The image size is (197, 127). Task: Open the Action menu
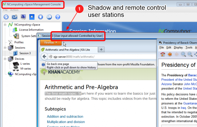pos(14,10)
